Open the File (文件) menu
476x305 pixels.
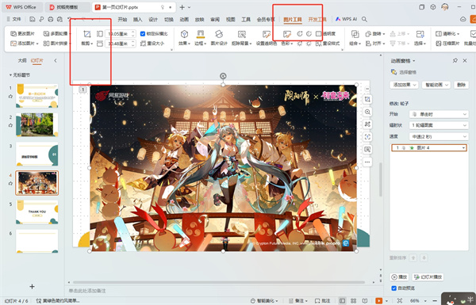tap(14, 19)
